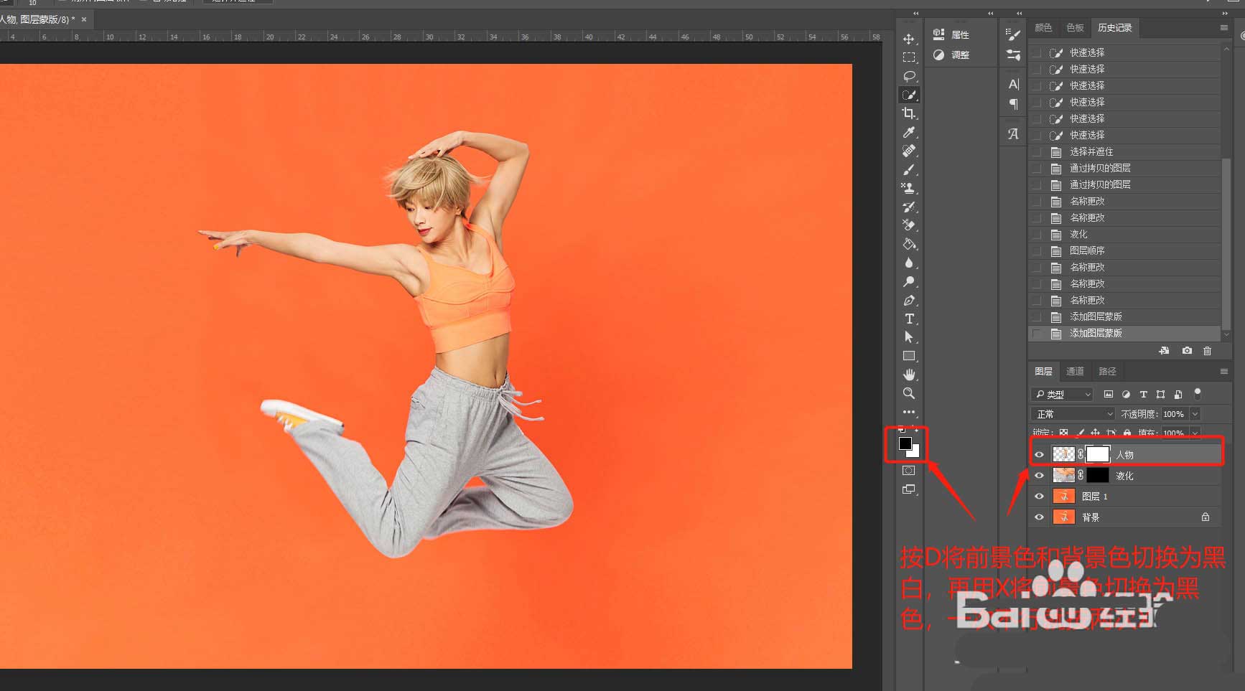The height and width of the screenshot is (691, 1245).
Task: Select the Quick Selection tool in toolbar
Action: (909, 95)
